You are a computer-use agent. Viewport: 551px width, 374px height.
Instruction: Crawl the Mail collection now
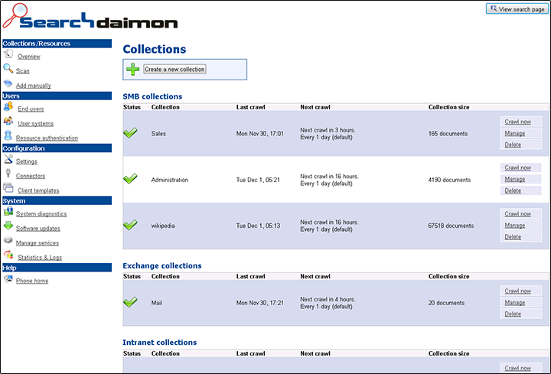(518, 291)
